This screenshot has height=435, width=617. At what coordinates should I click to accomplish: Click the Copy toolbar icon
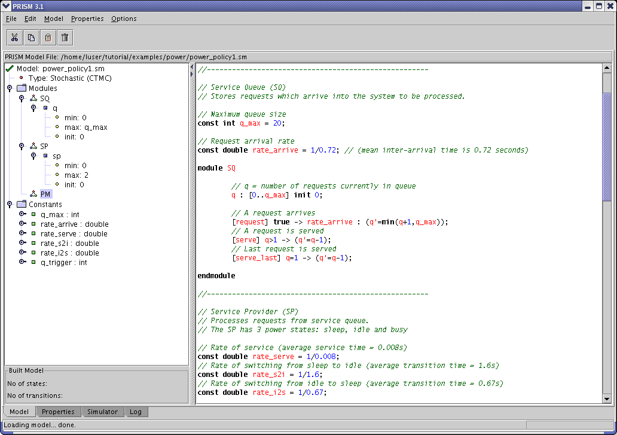click(x=32, y=38)
